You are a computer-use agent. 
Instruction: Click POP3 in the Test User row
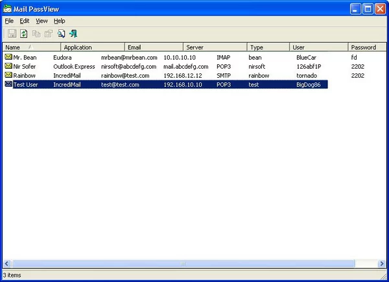(x=224, y=84)
